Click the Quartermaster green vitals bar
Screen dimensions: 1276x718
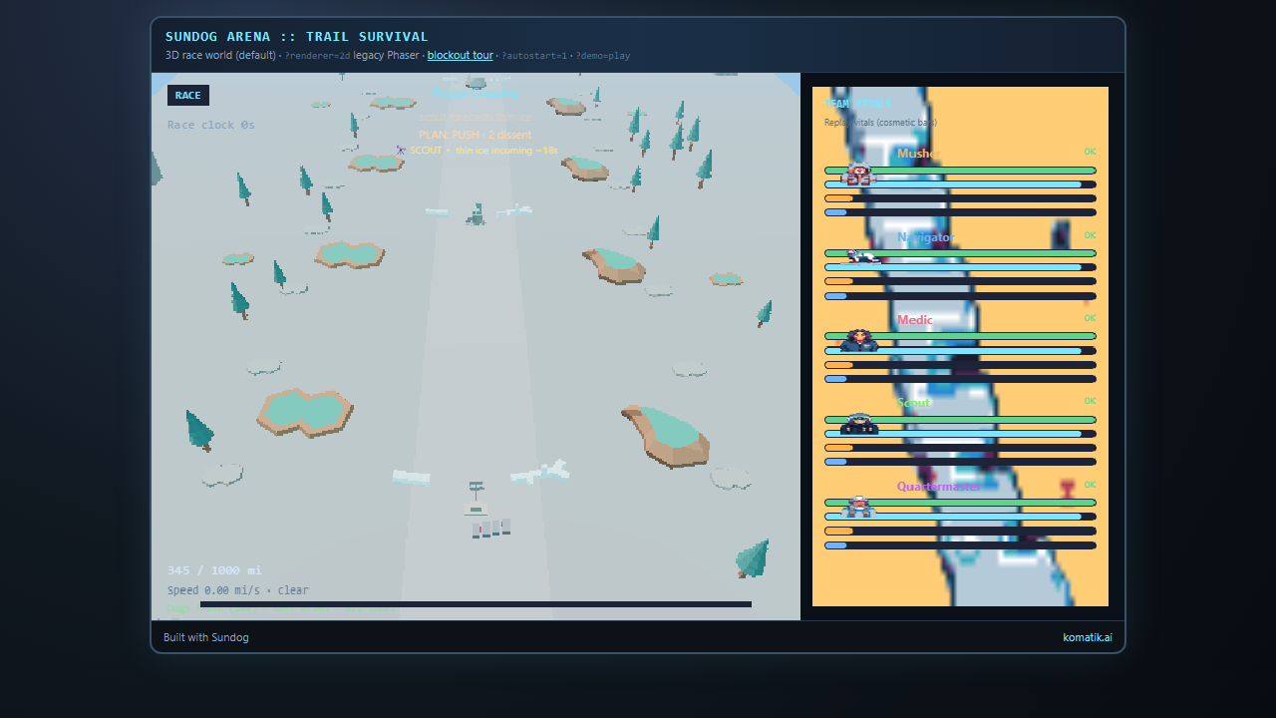click(x=960, y=503)
